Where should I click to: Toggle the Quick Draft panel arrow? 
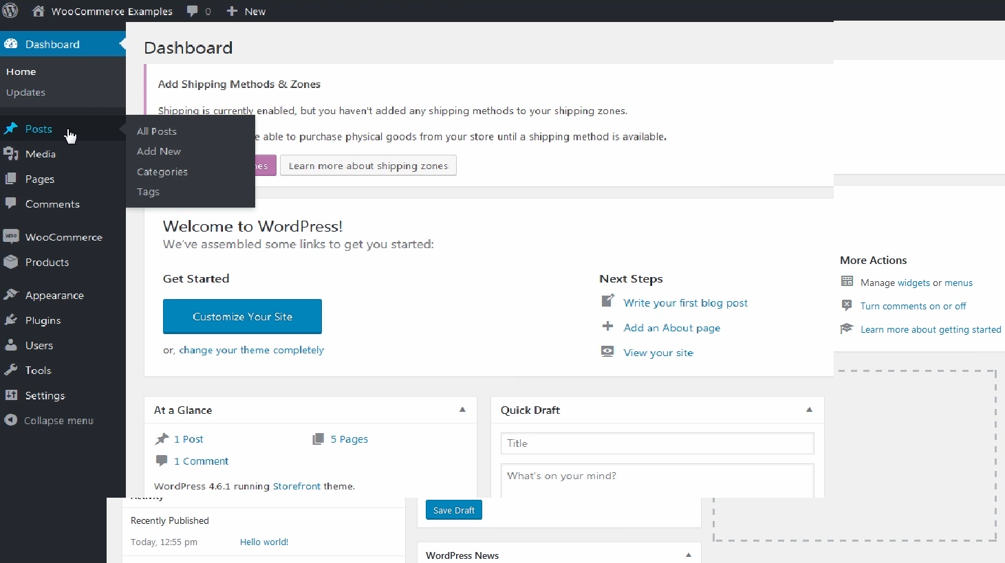(809, 410)
